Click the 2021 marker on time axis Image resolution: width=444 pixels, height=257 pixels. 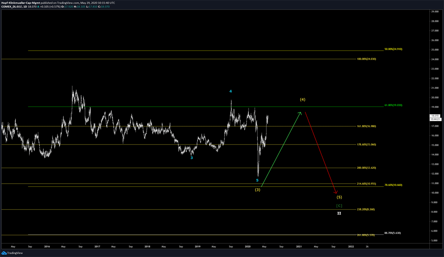point(299,246)
